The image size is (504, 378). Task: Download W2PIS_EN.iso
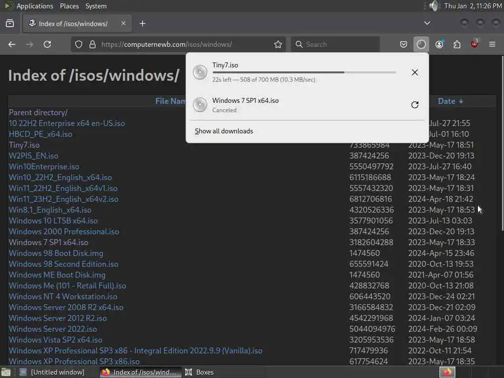point(33,156)
